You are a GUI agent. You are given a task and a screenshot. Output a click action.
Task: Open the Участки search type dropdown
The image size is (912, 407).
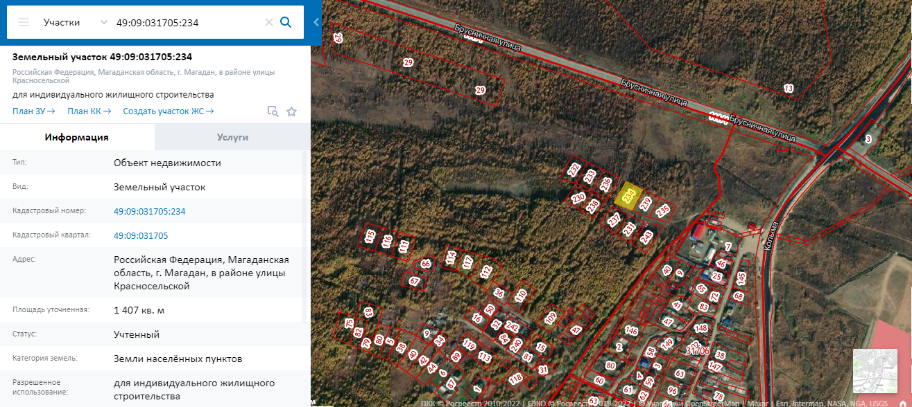point(74,22)
